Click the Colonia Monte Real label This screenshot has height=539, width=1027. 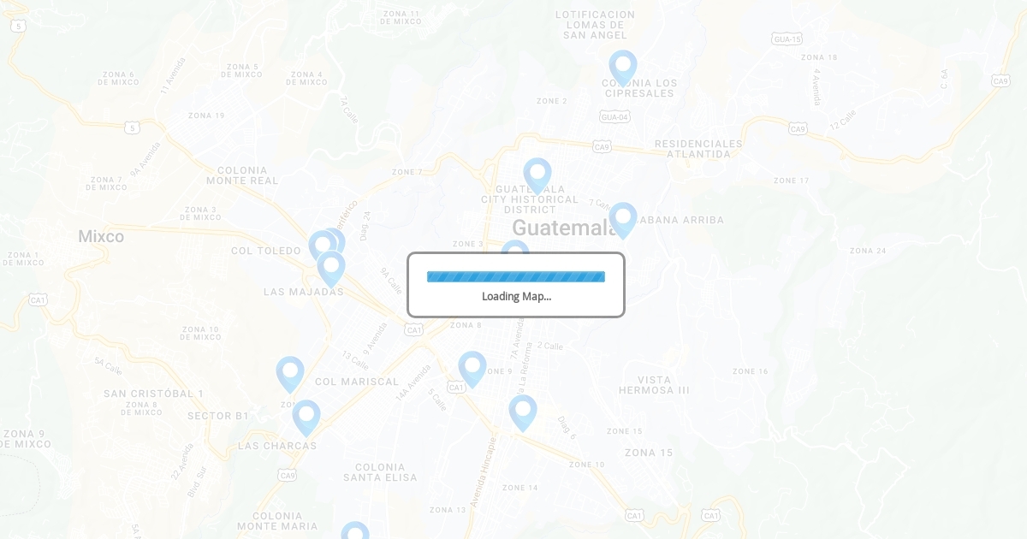[x=242, y=175]
